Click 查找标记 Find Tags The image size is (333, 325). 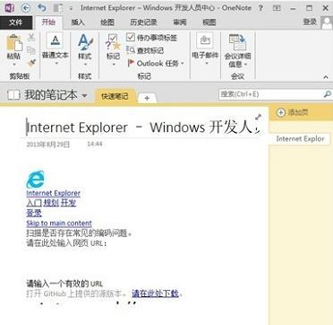[145, 50]
